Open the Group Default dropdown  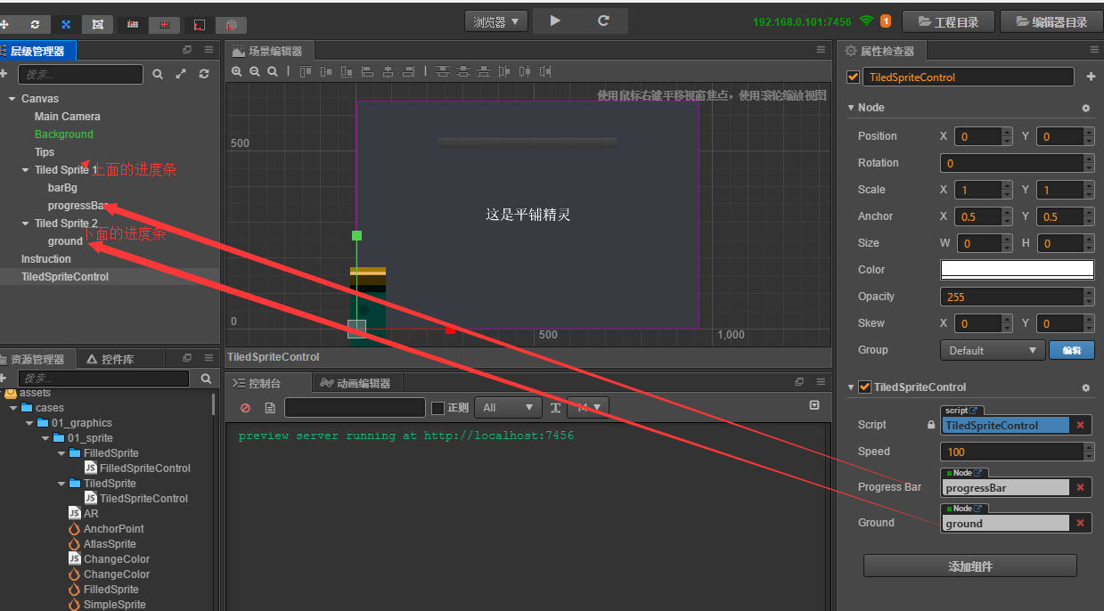point(993,350)
